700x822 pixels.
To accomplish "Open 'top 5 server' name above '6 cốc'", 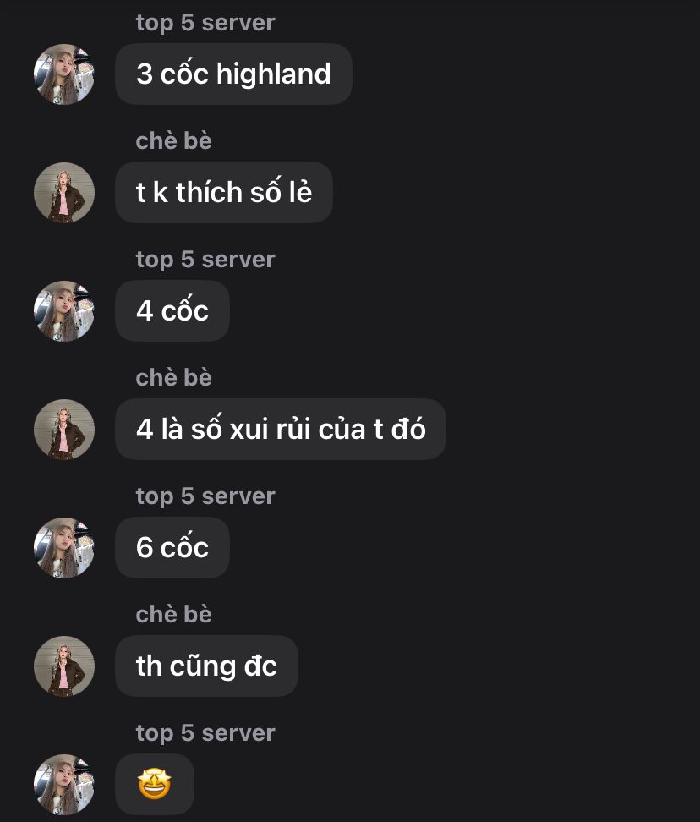I will click(x=205, y=496).
